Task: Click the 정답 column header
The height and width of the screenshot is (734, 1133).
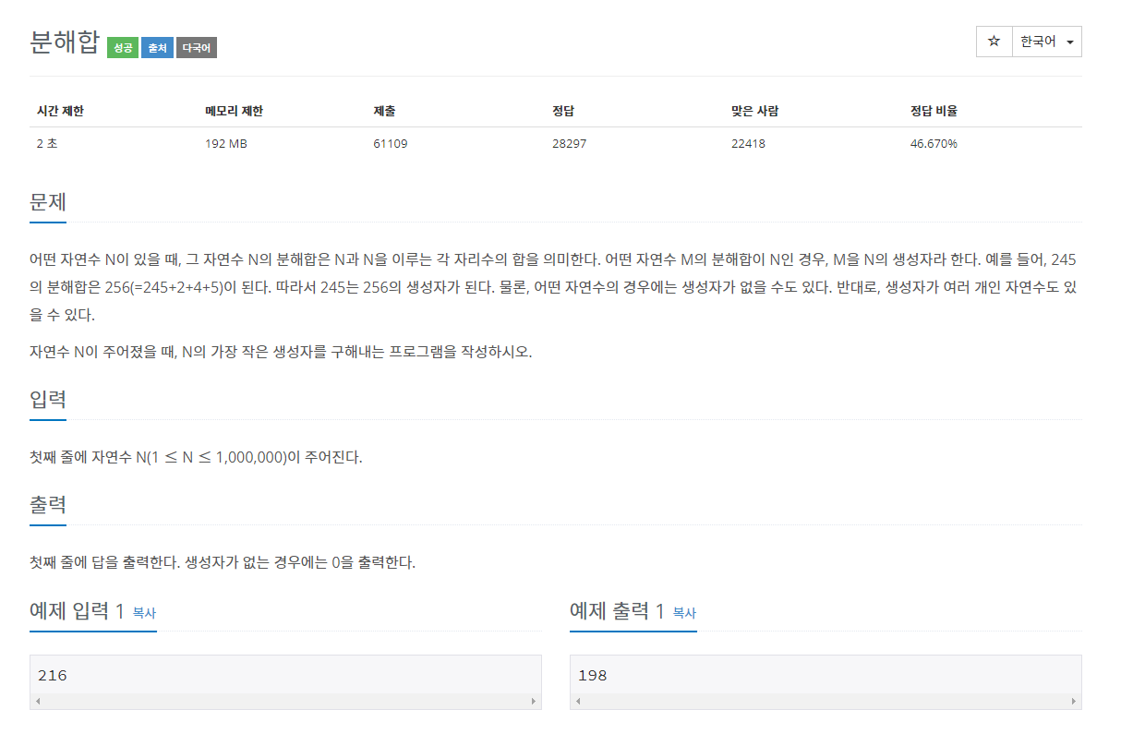Action: click(564, 111)
